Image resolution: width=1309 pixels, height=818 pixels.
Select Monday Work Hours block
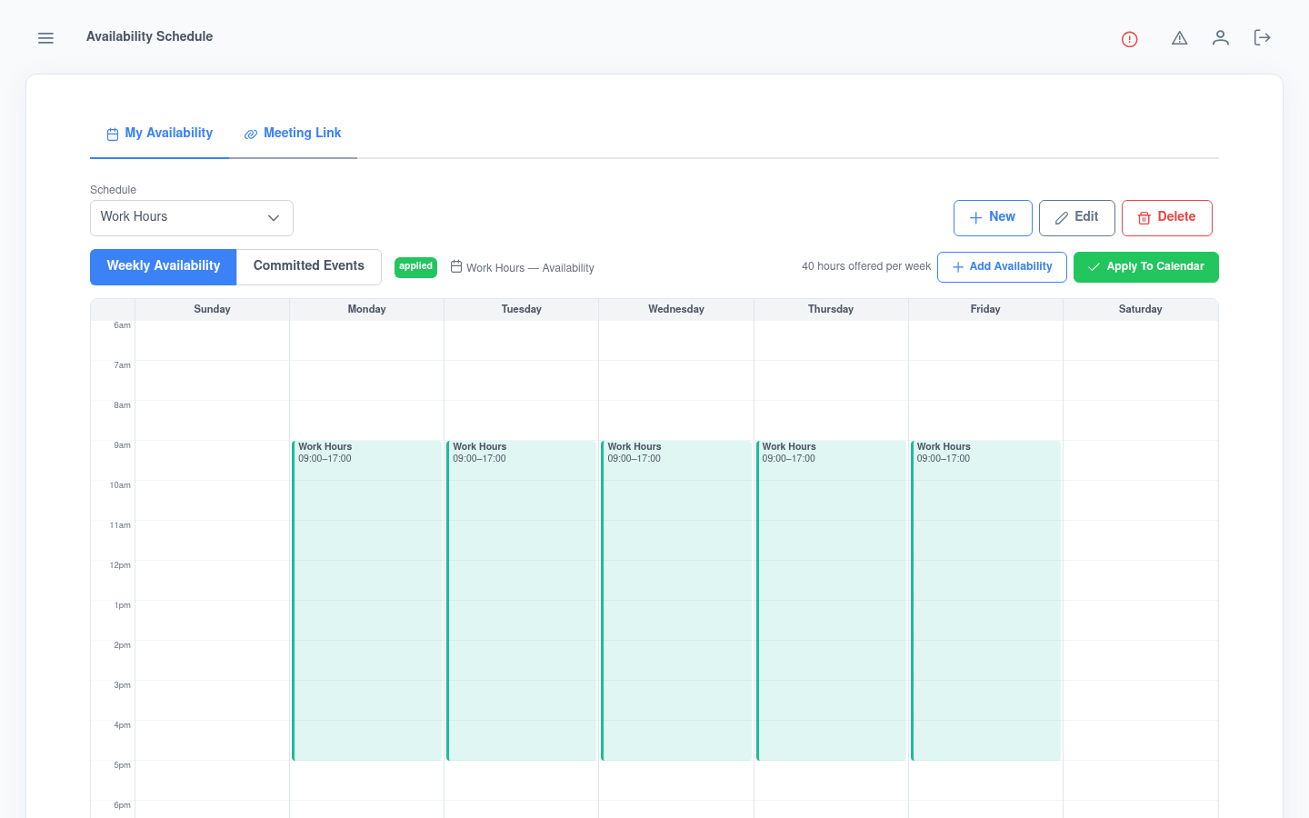[367, 601]
